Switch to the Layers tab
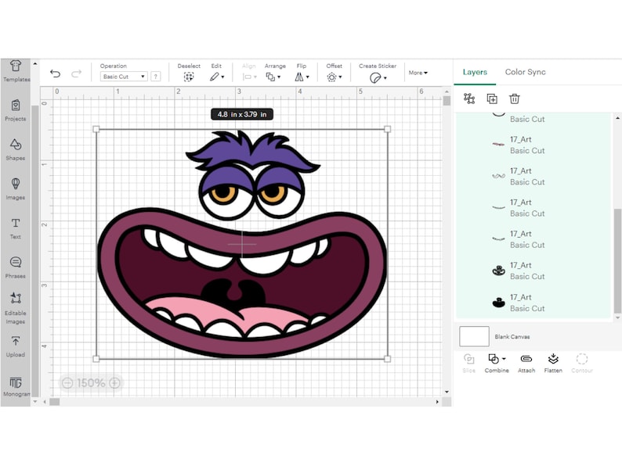The image size is (622, 466). (475, 72)
